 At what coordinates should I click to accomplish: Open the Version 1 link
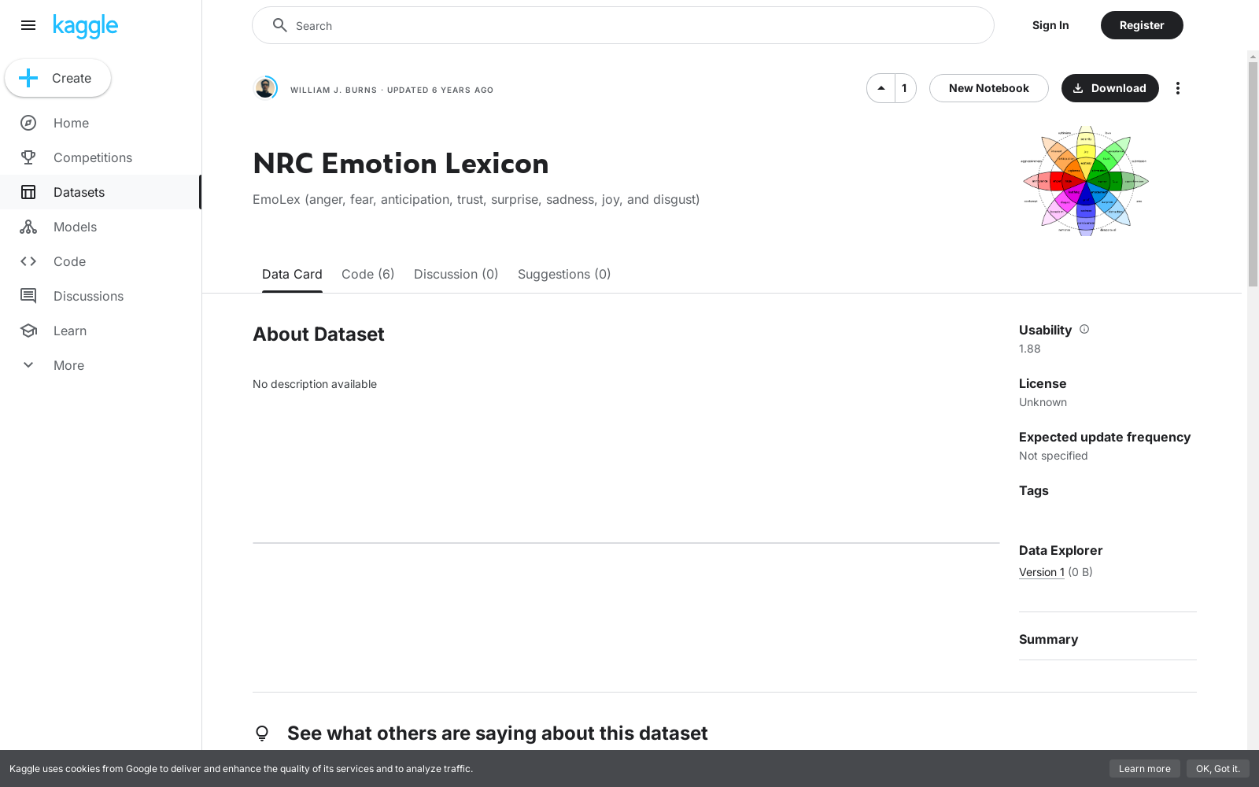point(1042,572)
